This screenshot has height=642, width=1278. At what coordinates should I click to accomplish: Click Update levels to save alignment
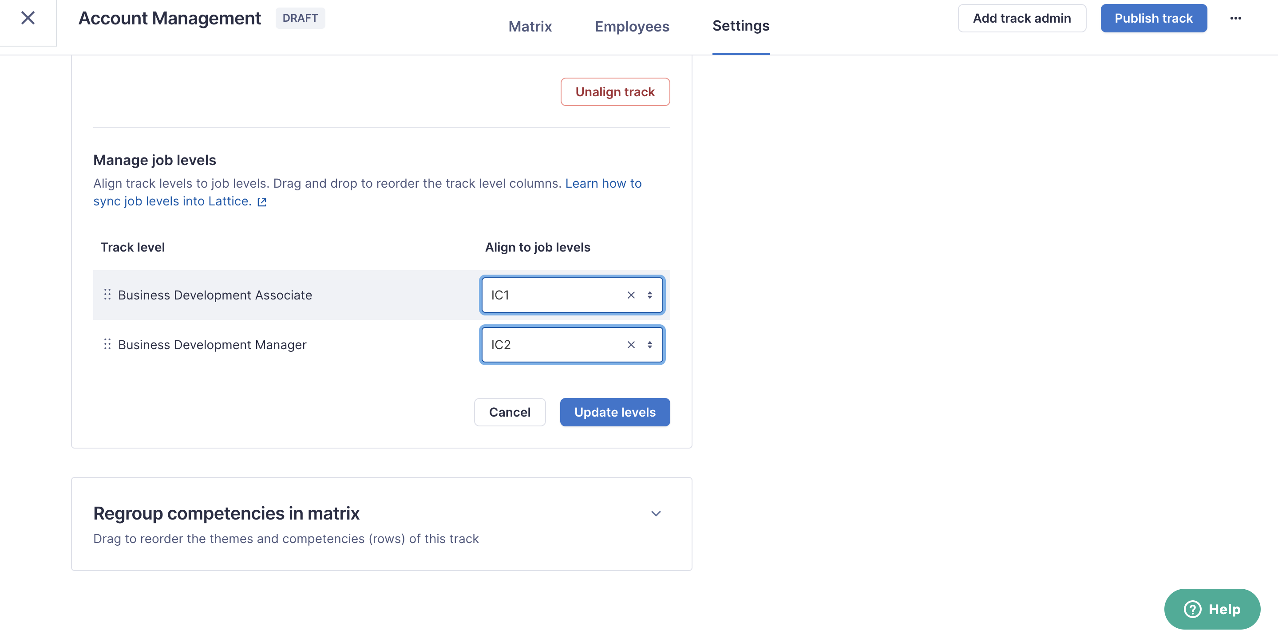point(615,412)
